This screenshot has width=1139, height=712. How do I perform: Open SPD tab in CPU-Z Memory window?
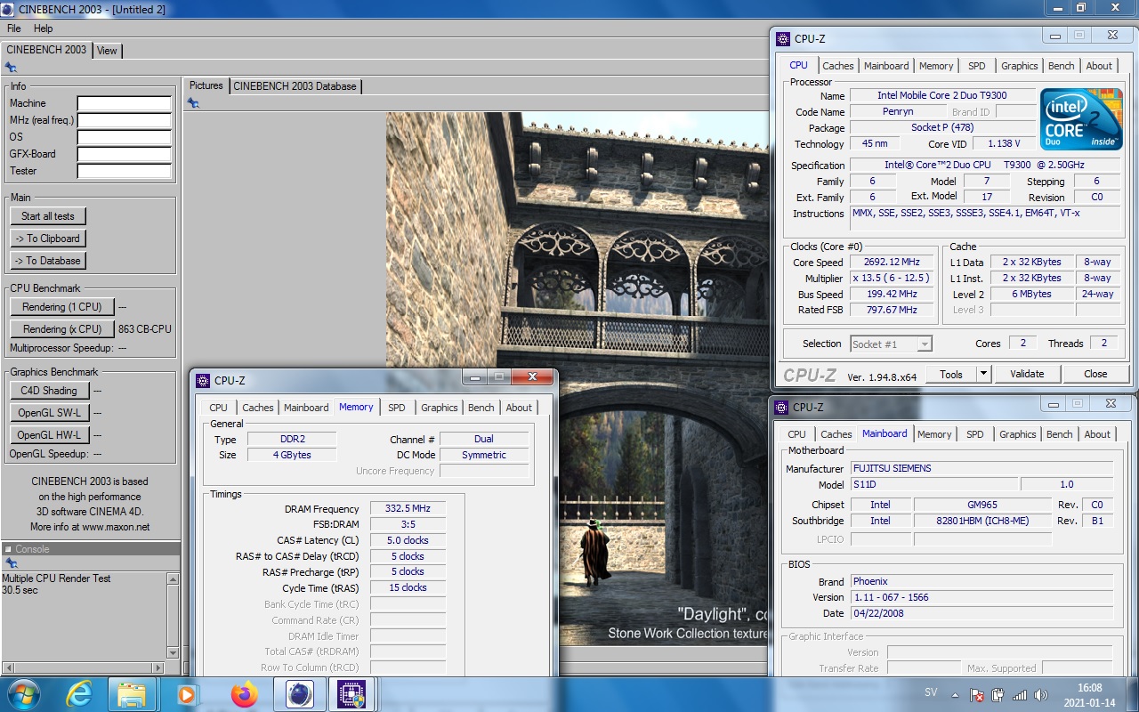pos(397,408)
